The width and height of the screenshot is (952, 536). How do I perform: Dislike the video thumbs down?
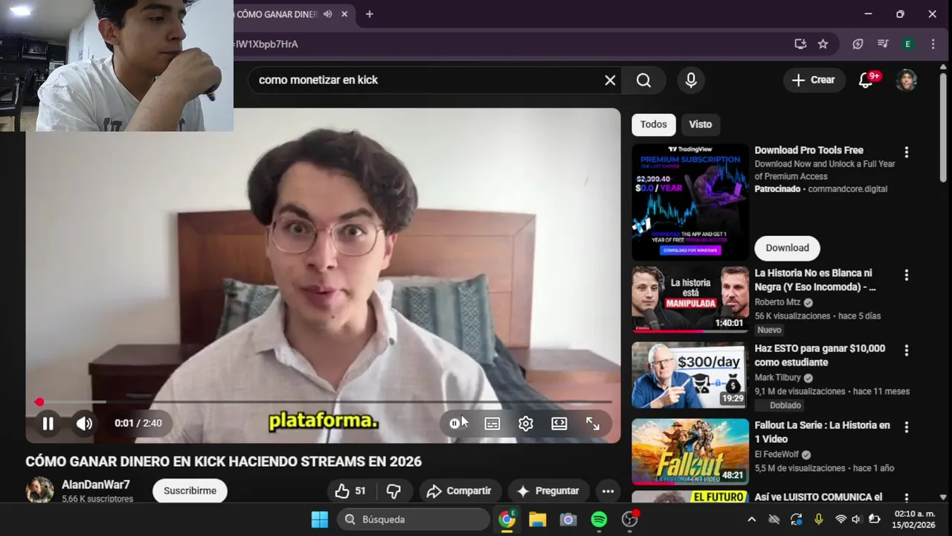(394, 491)
